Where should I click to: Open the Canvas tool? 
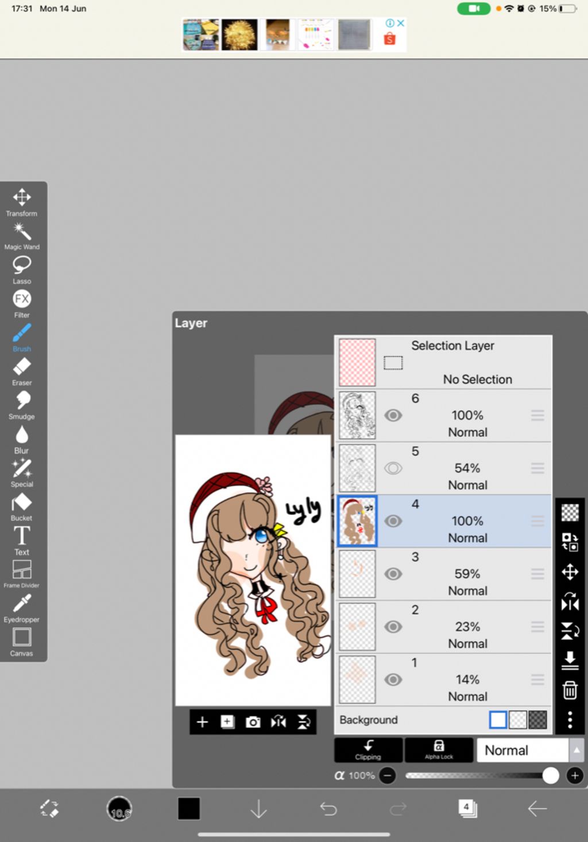pos(22,642)
